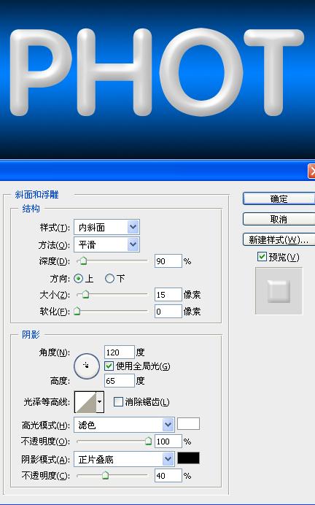Toggle the 使用全局光 (use global light) checkbox

tap(109, 366)
